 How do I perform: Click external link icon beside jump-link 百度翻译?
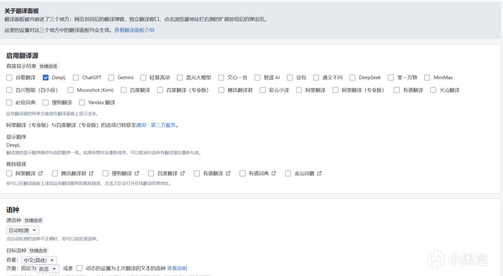[x=182, y=173]
